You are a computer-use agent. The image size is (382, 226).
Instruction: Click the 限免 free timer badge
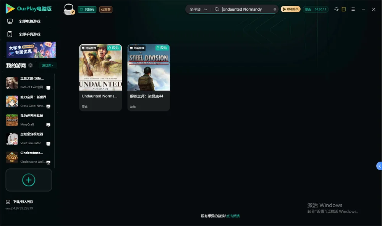point(316,9)
